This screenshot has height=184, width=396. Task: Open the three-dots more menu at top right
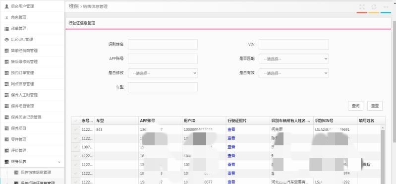[386, 7]
